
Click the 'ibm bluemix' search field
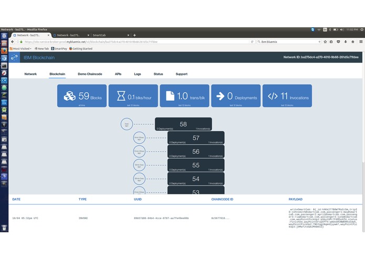[289, 42]
